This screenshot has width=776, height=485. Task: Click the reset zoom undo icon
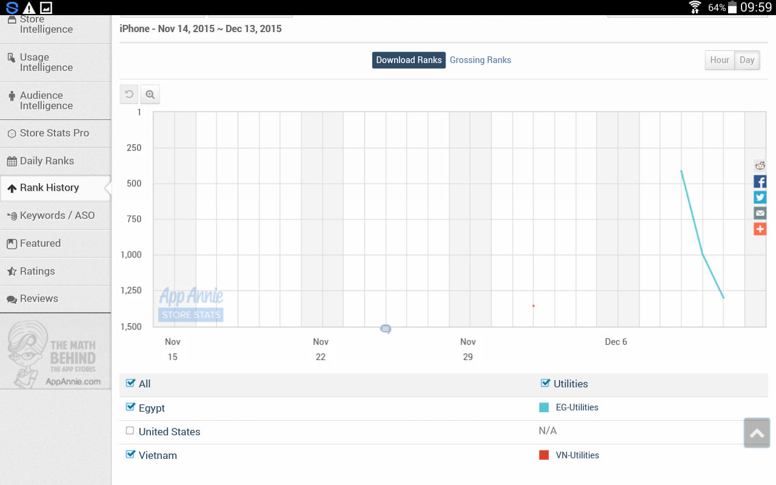point(129,94)
